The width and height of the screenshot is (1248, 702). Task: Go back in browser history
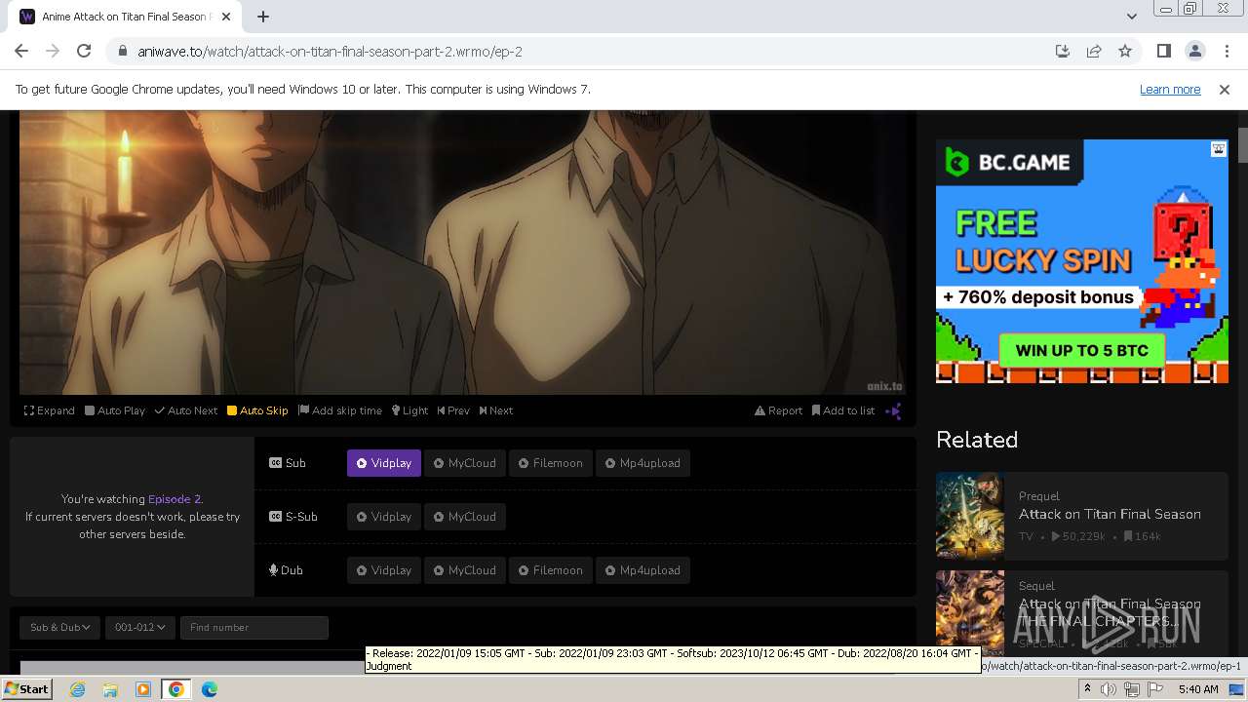click(21, 51)
